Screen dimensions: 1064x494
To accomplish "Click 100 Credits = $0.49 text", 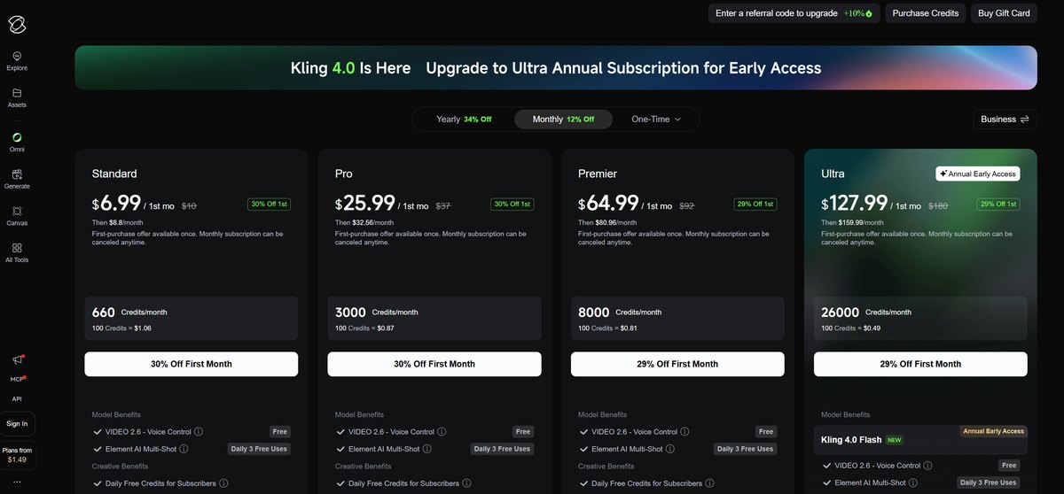I will point(852,328).
